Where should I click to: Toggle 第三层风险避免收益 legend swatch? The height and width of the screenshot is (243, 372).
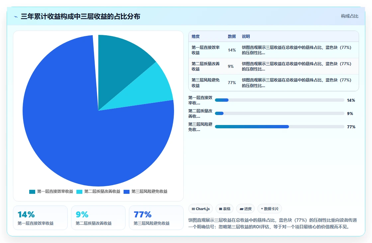click(x=127, y=192)
